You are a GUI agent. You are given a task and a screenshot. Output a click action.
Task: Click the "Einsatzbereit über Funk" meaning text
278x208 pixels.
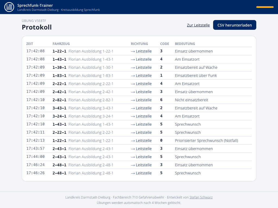[196, 76]
